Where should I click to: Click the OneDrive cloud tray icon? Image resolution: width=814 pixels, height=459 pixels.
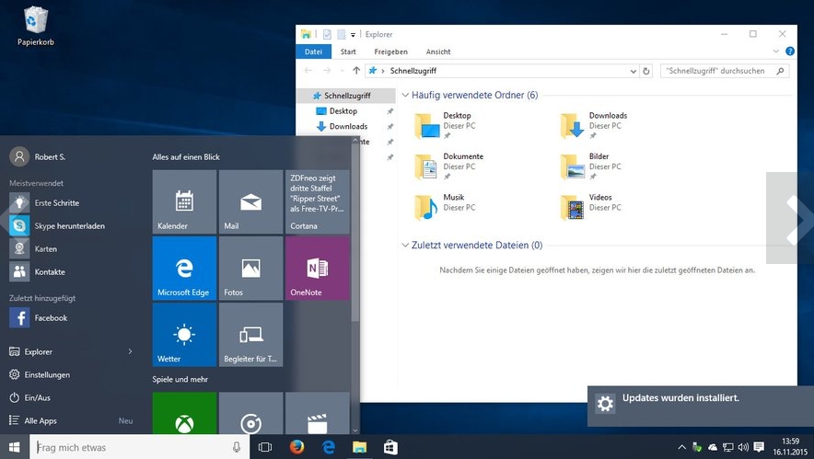713,447
